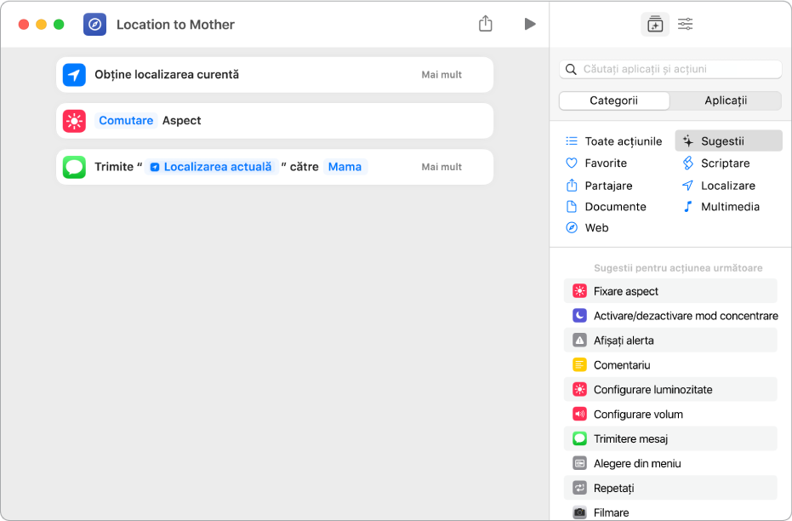Click the Share icon in the toolbar

click(x=485, y=24)
